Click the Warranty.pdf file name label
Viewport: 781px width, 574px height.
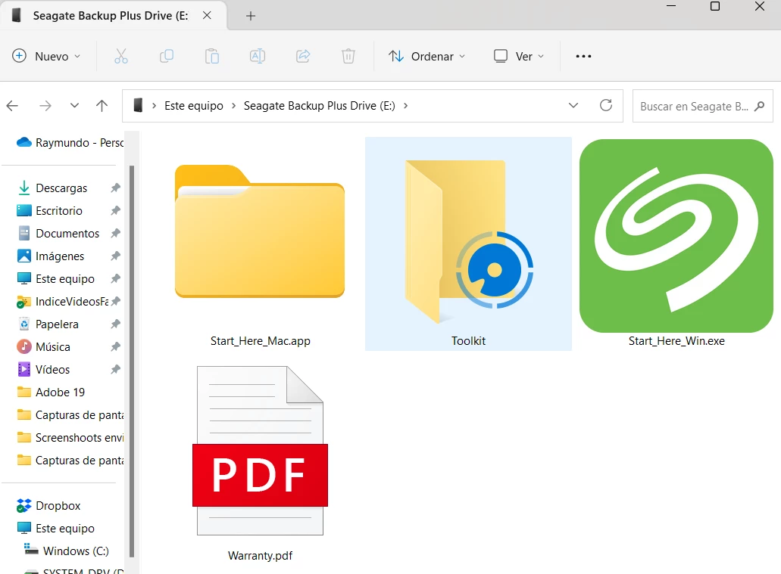[x=260, y=556]
